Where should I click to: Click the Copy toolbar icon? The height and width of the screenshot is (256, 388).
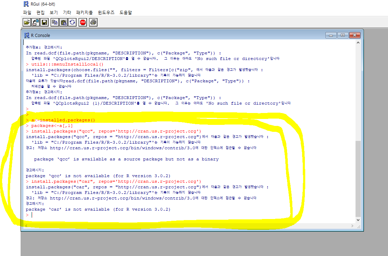point(55,23)
